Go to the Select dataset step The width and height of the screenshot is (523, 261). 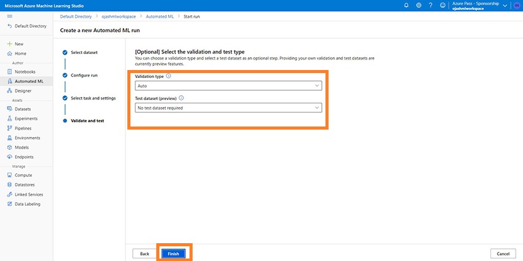pos(84,52)
